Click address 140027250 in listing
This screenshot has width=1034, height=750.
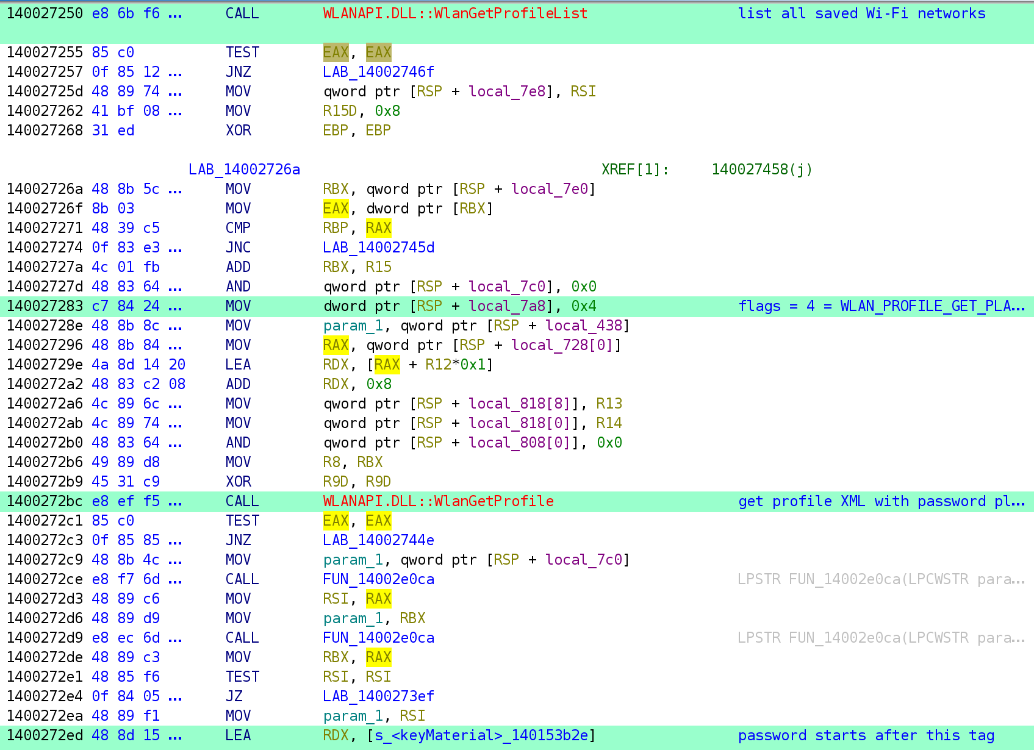point(45,13)
